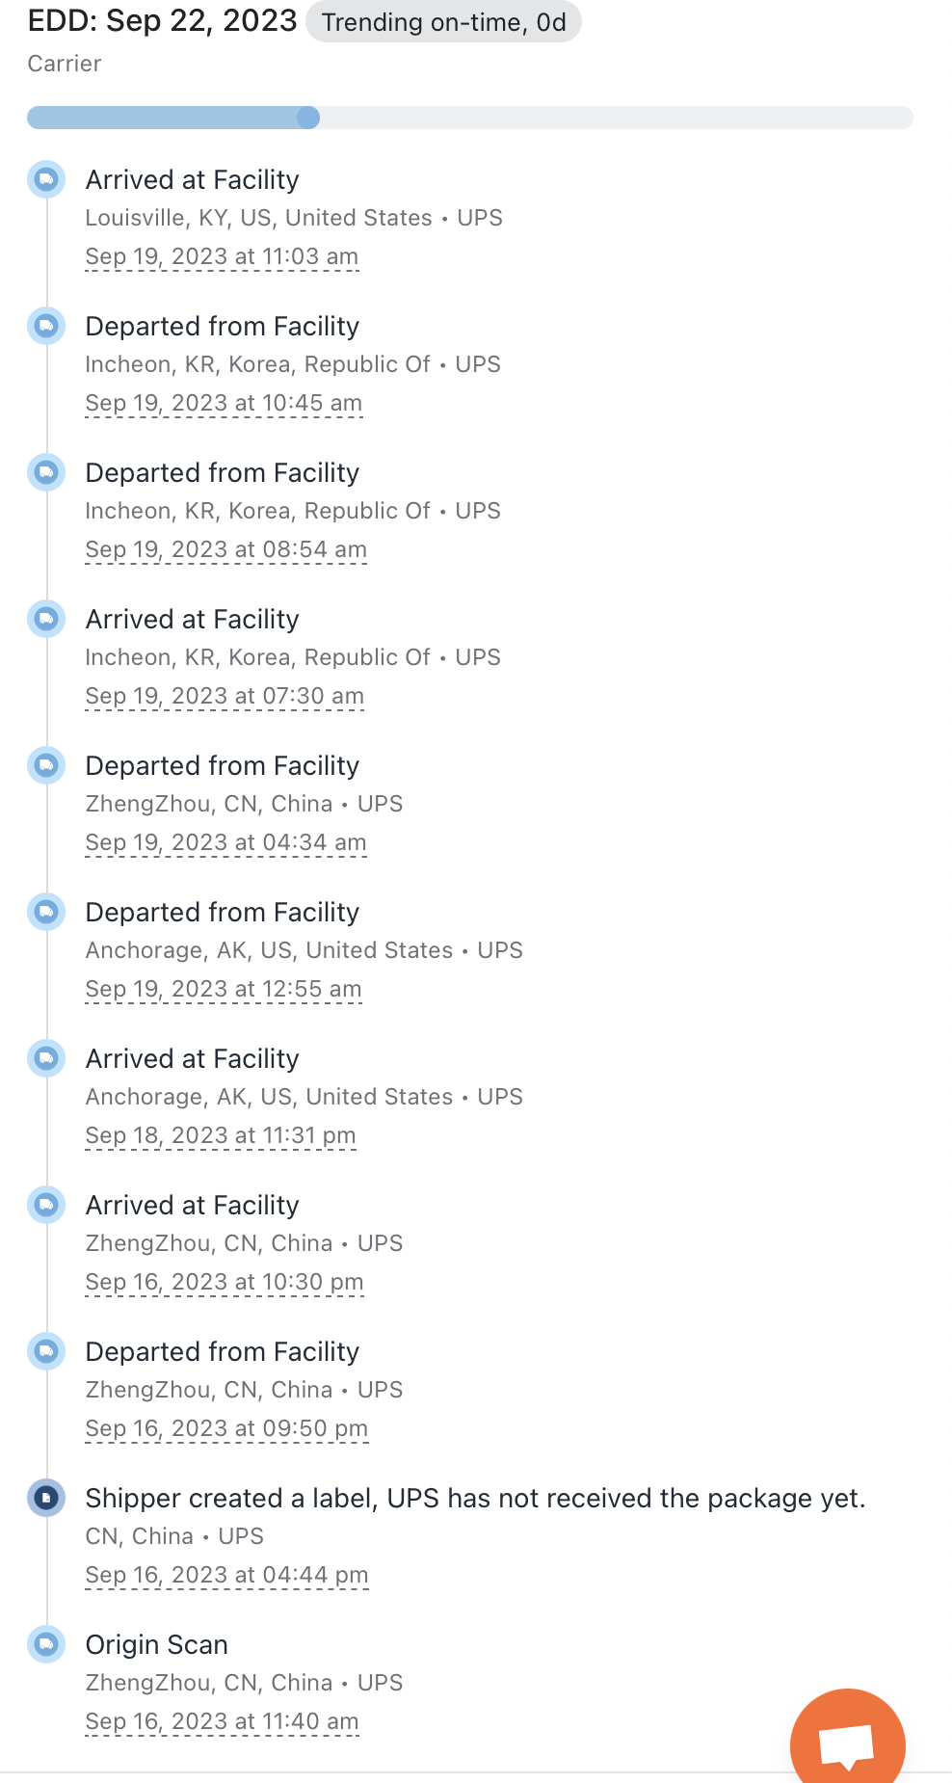Viewport: 952px width, 1783px height.
Task: Click truck icon beside Origin Scan event
Action: [46, 1644]
